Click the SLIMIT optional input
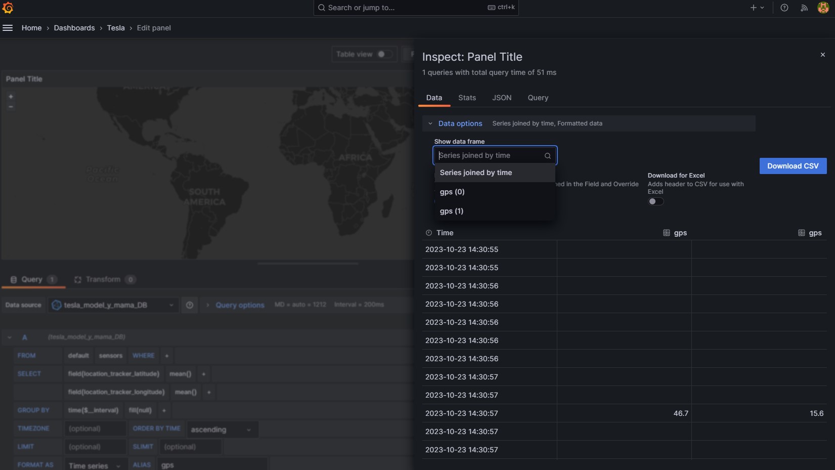Viewport: 835px width, 470px height. 190,447
